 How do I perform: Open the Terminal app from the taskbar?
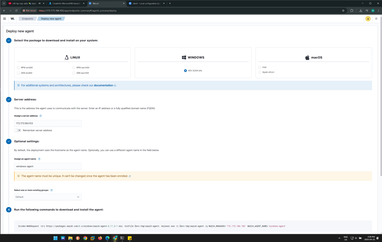coord(122,238)
